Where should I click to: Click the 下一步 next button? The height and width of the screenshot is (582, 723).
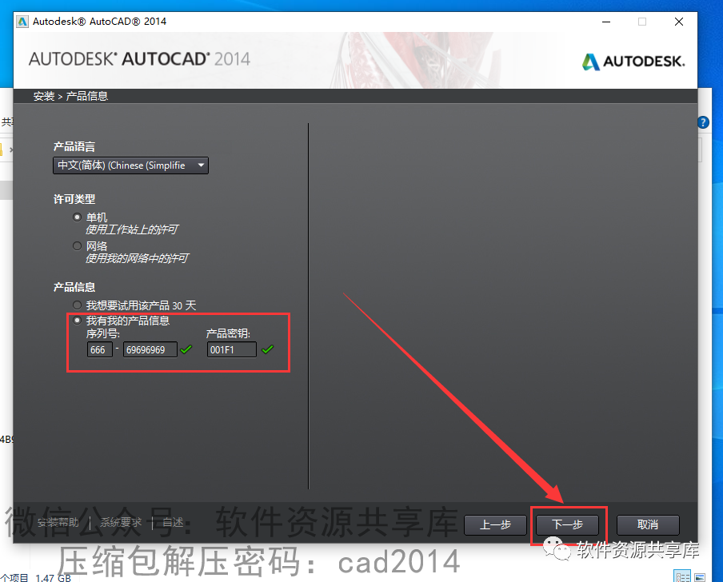tap(567, 525)
